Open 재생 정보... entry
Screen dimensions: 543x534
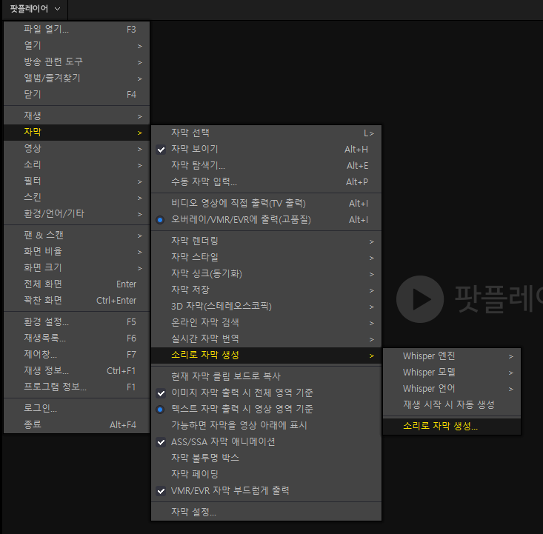point(76,371)
